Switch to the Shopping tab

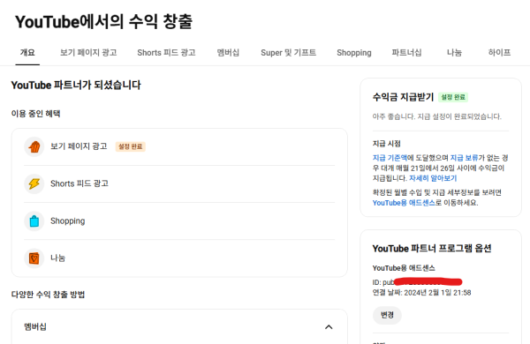click(x=354, y=53)
